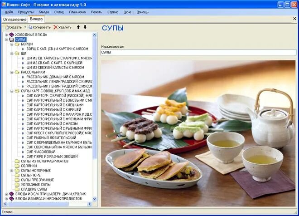Click the СУПЫ-ПЮРЕ folder icon

17,175
